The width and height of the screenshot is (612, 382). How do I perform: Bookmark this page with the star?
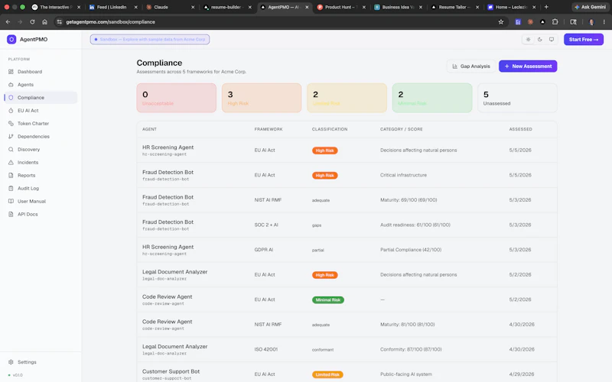[501, 22]
